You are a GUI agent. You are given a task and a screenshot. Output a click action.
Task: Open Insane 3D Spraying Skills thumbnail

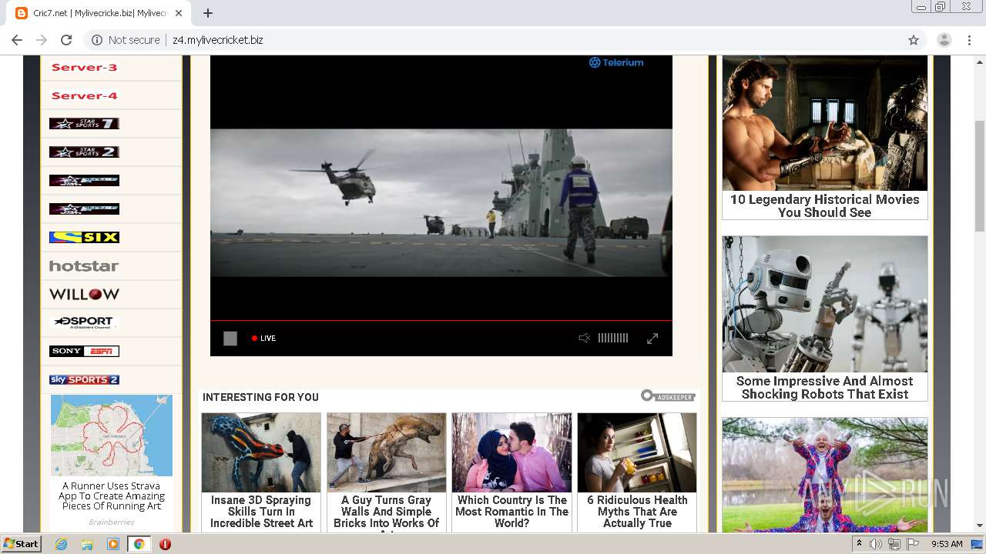pyautogui.click(x=261, y=452)
